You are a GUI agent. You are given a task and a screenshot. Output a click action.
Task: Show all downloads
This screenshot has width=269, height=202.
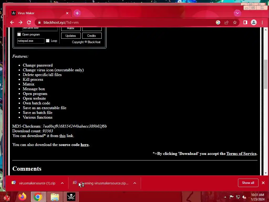(x=248, y=183)
